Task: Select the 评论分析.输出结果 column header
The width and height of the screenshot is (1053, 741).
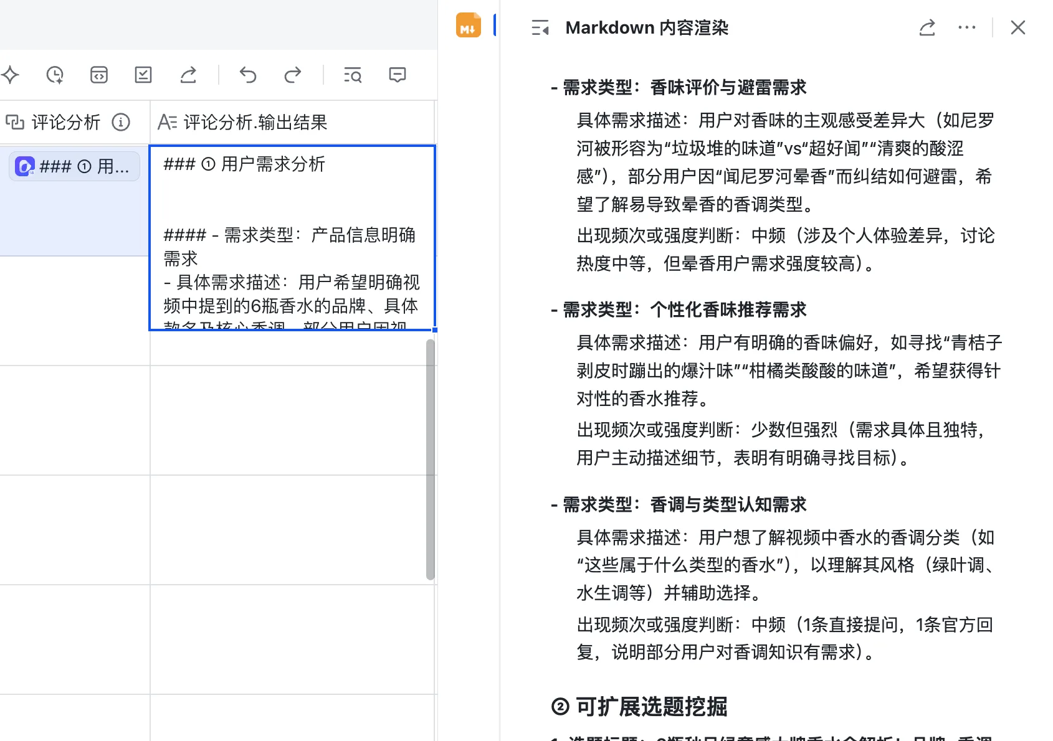Action: click(x=293, y=122)
